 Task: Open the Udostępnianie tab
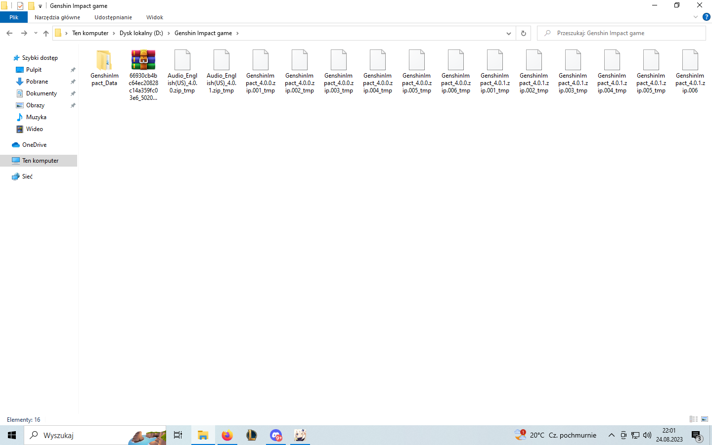(x=113, y=17)
